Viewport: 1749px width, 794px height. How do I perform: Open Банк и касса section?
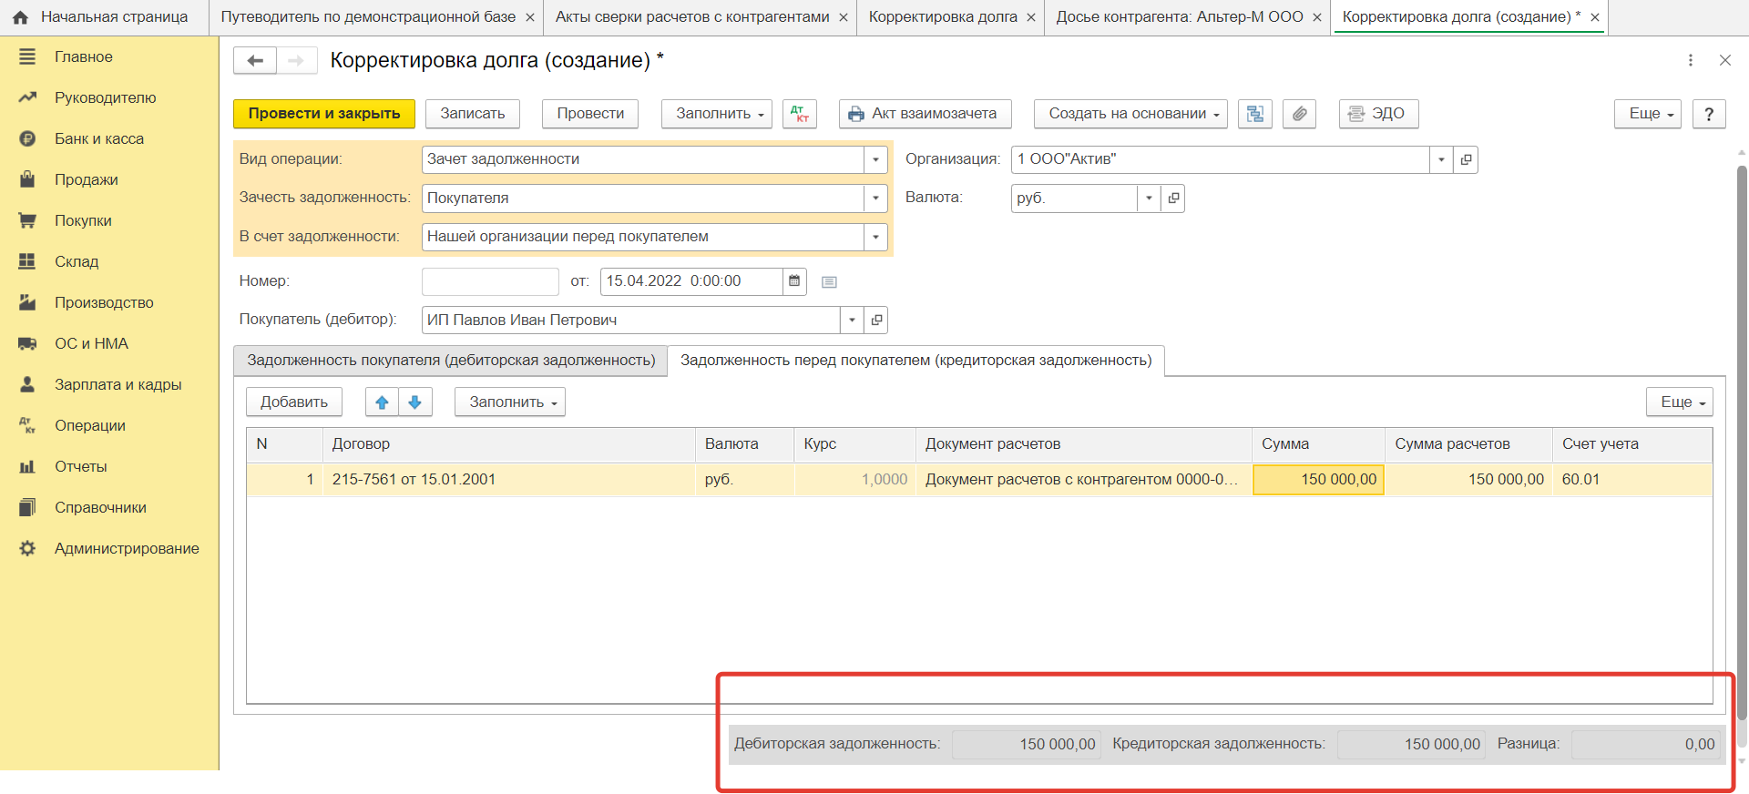point(99,139)
